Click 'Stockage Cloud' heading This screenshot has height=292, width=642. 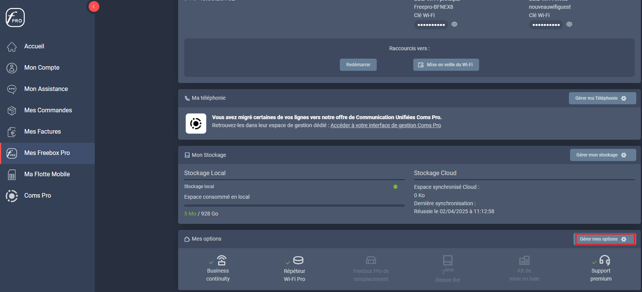(x=435, y=173)
